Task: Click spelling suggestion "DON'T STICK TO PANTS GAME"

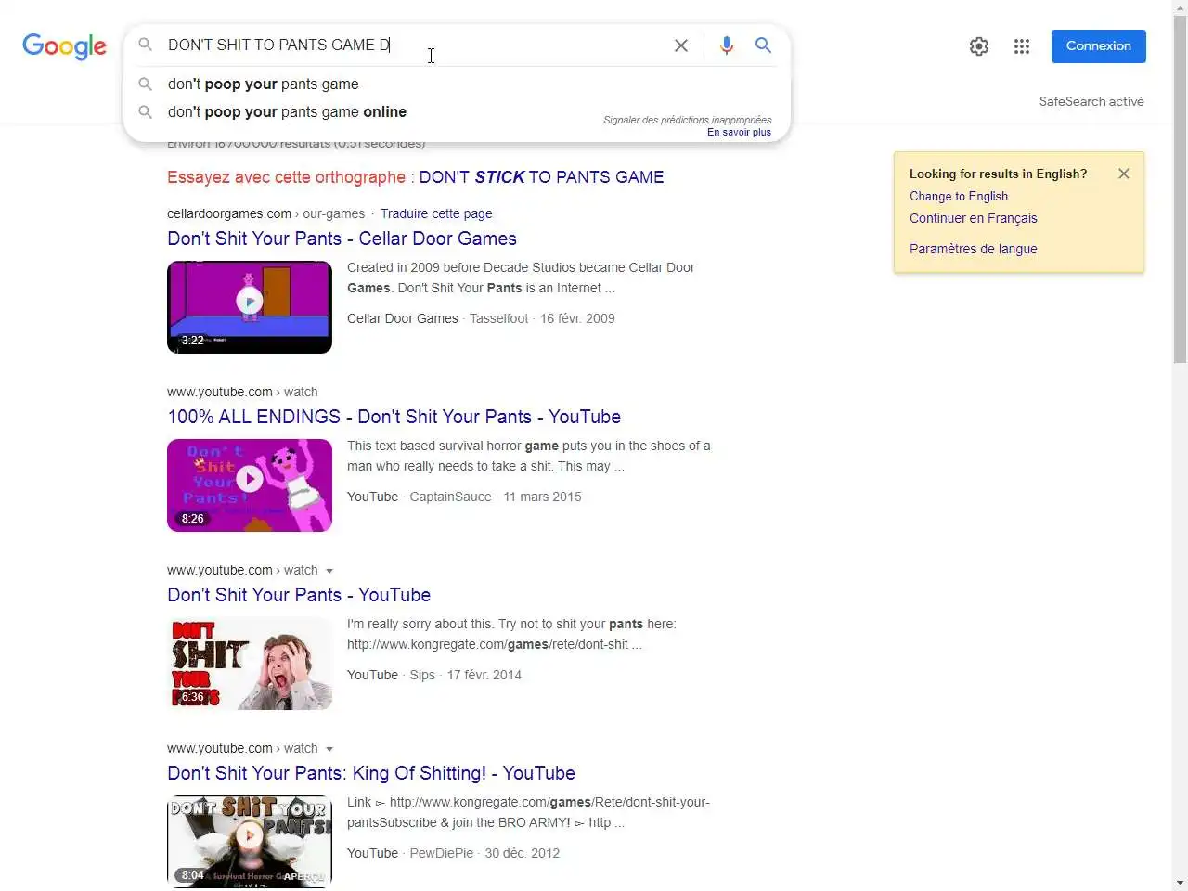Action: coord(541,177)
